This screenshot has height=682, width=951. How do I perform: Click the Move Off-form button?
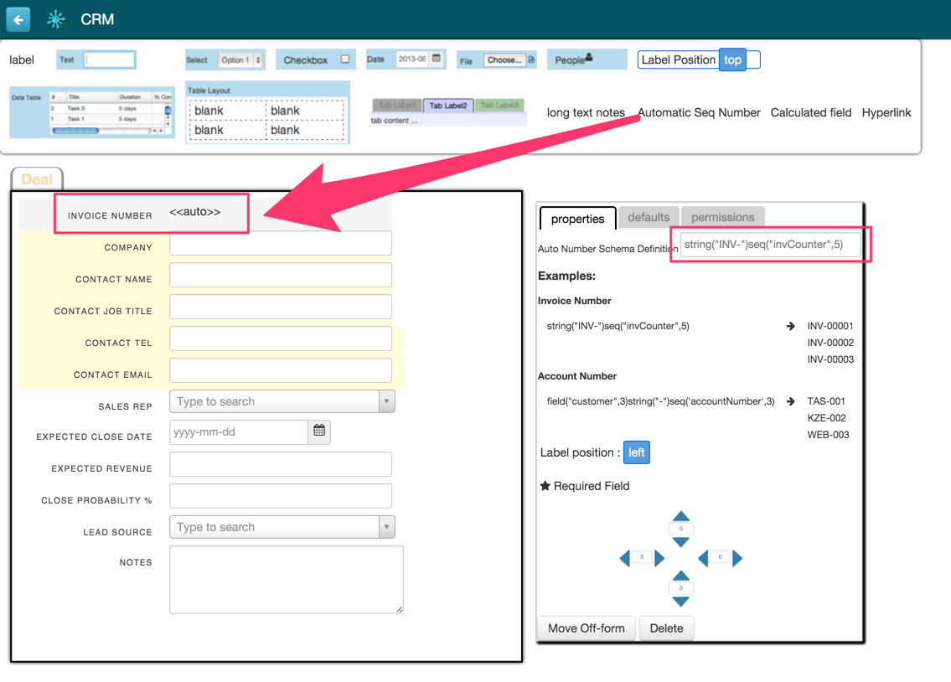point(586,628)
